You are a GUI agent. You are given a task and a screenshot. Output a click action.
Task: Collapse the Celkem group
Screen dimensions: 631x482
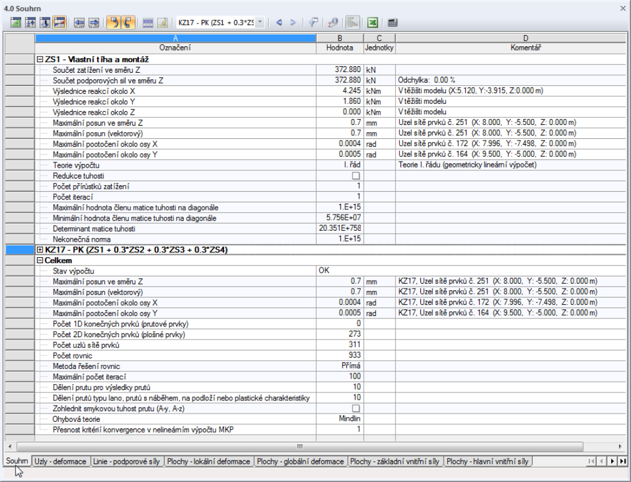click(x=40, y=260)
